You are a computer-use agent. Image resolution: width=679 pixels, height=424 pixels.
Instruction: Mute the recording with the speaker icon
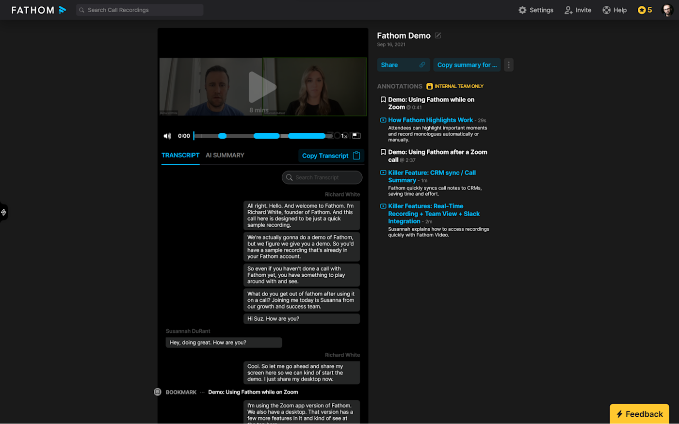[x=167, y=136]
